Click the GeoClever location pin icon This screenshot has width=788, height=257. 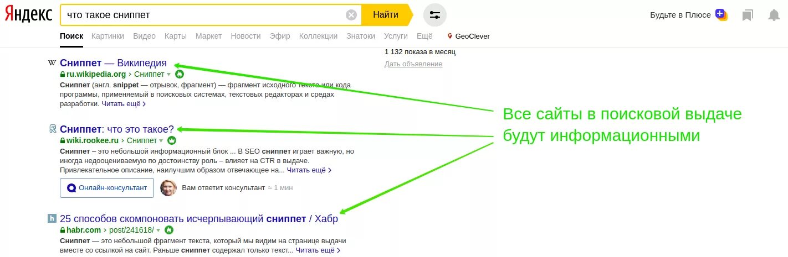(x=450, y=36)
